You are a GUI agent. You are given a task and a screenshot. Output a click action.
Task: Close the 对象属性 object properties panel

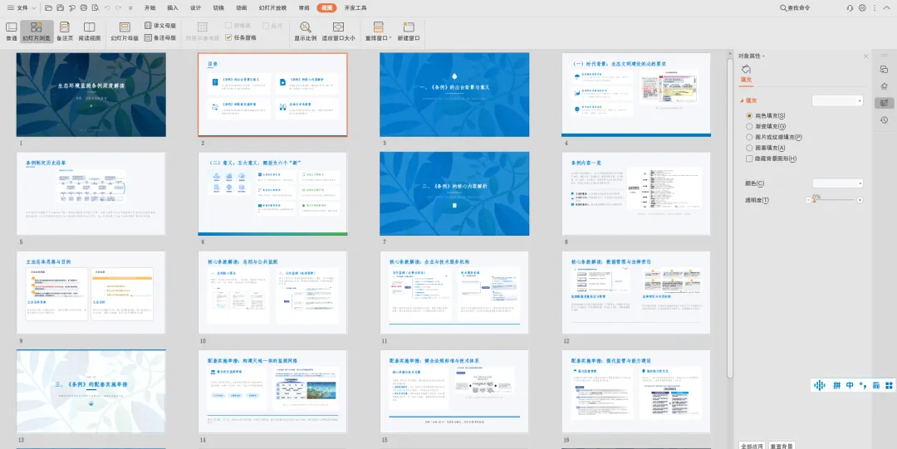pos(865,56)
